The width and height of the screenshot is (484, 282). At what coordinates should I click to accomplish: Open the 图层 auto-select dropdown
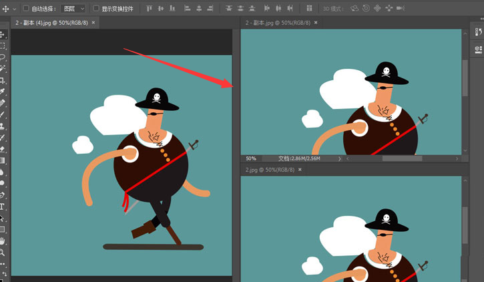click(x=73, y=9)
